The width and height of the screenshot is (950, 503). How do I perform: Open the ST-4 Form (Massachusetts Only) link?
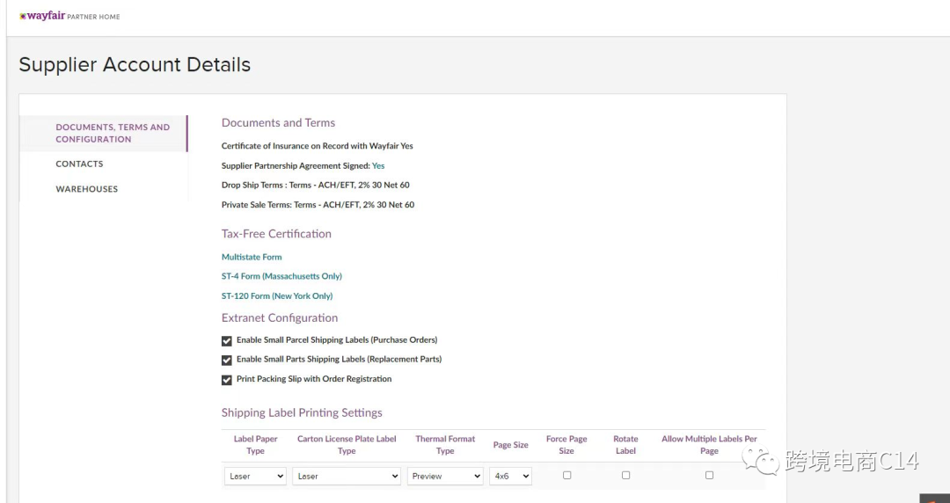[281, 276]
